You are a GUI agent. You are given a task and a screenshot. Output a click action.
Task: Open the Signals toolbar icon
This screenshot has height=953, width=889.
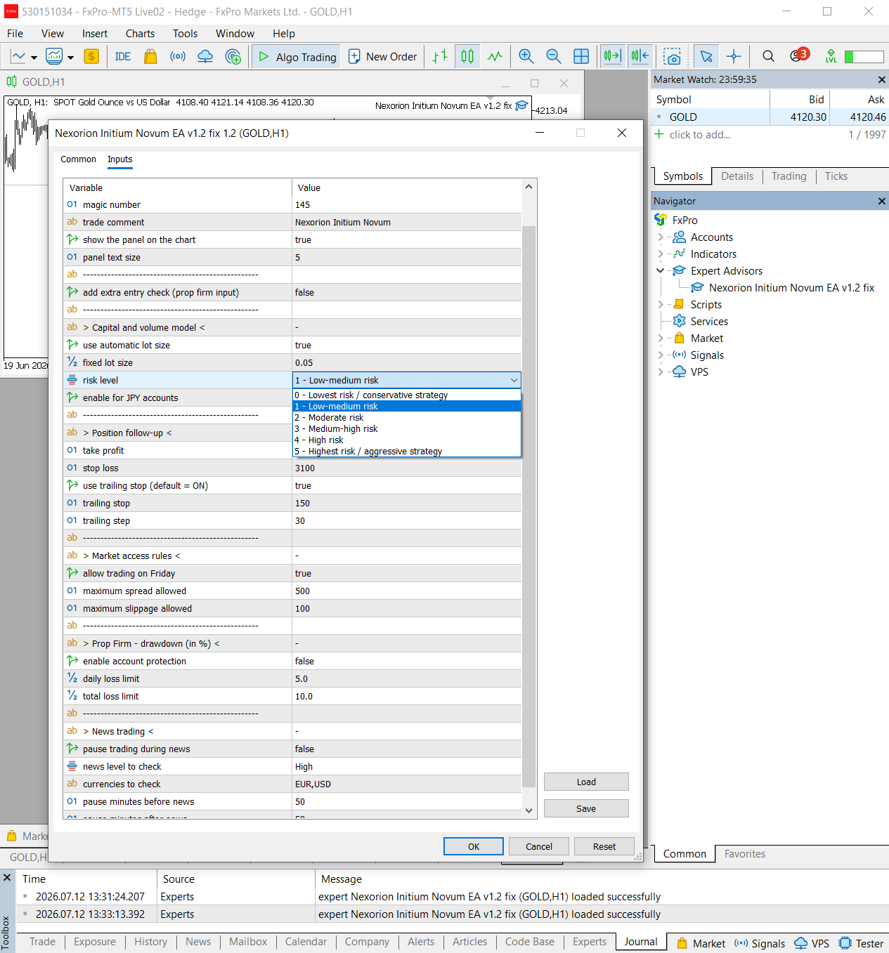pyautogui.click(x=178, y=57)
